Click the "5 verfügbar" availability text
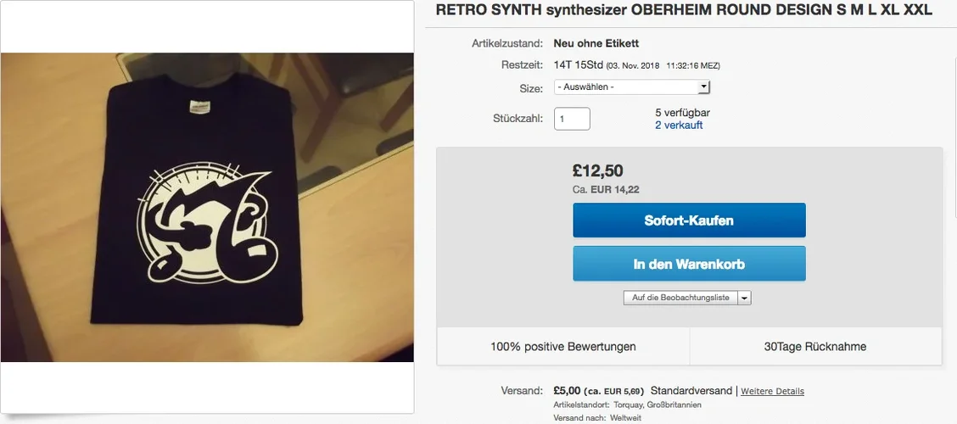 [682, 113]
